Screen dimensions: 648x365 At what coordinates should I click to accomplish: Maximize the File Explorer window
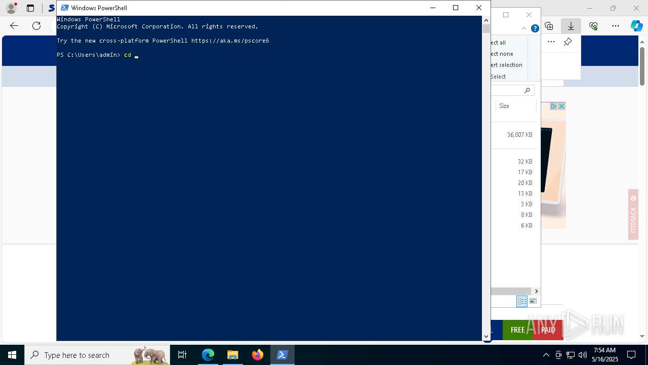[x=505, y=15]
